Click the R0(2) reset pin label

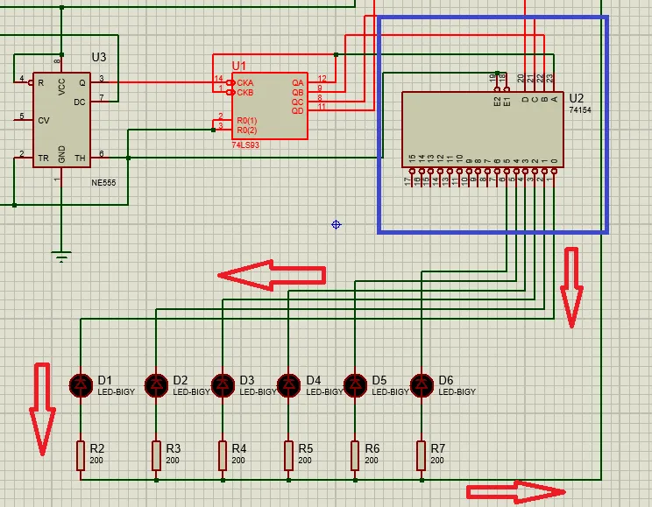(247, 130)
